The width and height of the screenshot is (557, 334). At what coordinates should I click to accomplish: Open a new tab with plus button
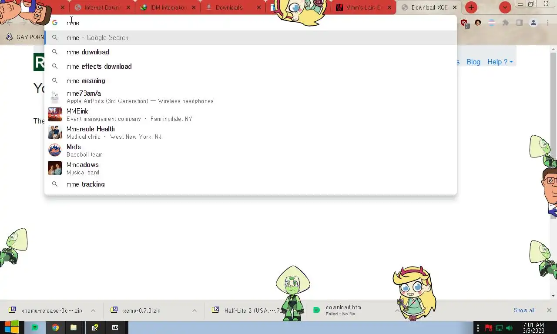tap(471, 7)
